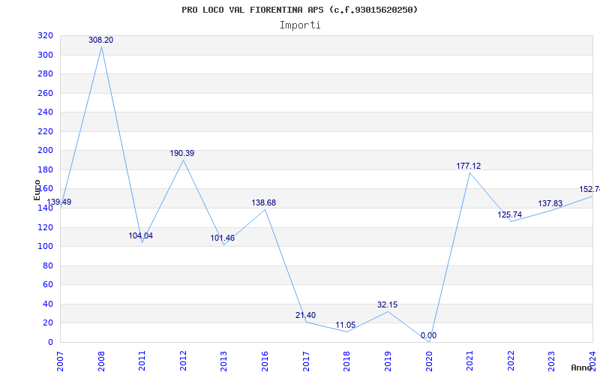Click the 40 y-axis tick
This screenshot has height=375, width=600.
pos(48,304)
